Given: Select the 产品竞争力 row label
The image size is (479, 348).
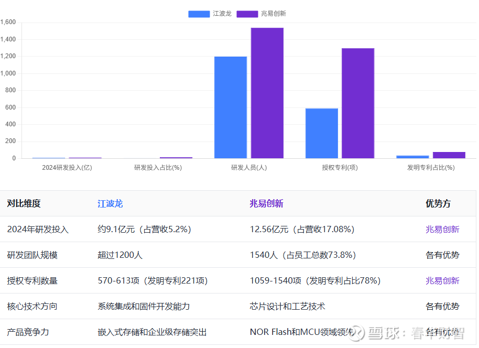Looking at the screenshot, I should point(28,332).
